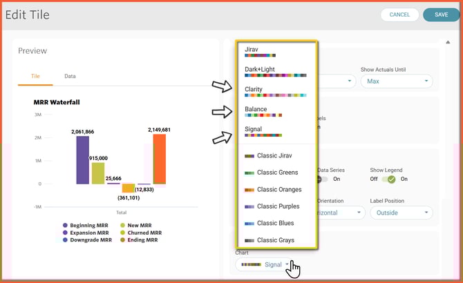Click the Save button
Screen dimensions: 463x283
441,14
